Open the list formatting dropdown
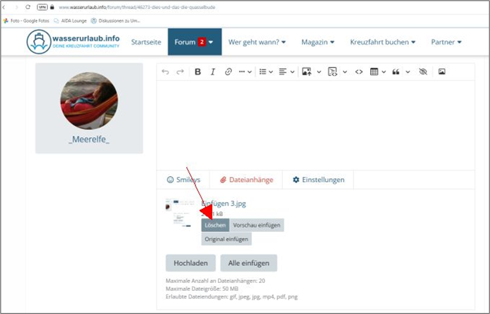This screenshot has height=314, width=490. pyautogui.click(x=266, y=72)
